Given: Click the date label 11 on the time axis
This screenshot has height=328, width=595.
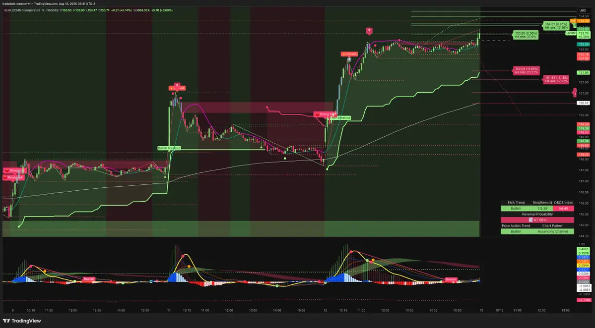Looking at the screenshot, I should 169,311.
